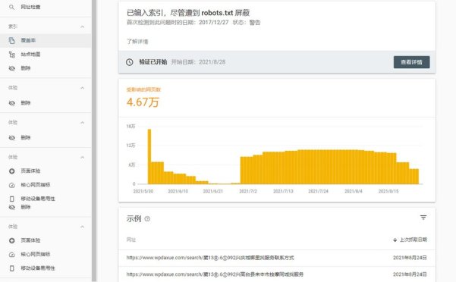This screenshot has width=456, height=282.
Task: Click the 2021/8/4 axis label
Action: click(354, 191)
